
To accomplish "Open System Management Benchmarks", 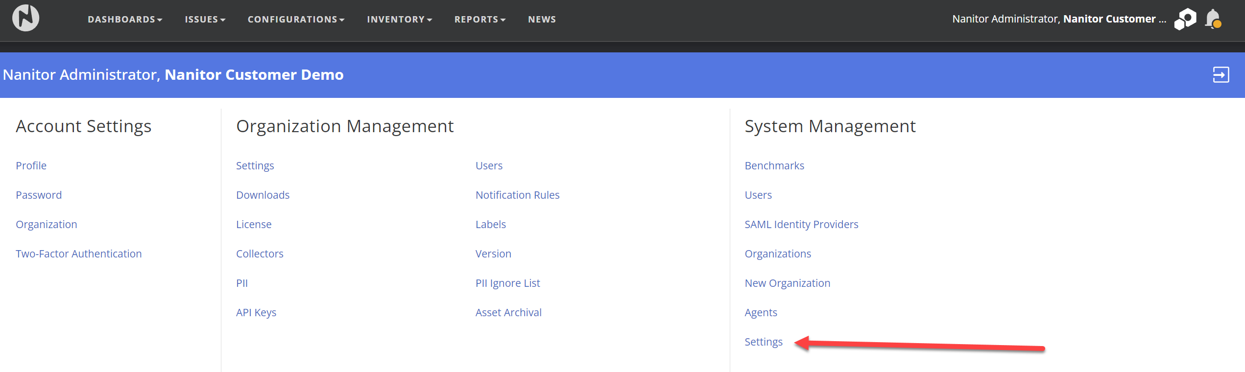I will pyautogui.click(x=774, y=165).
